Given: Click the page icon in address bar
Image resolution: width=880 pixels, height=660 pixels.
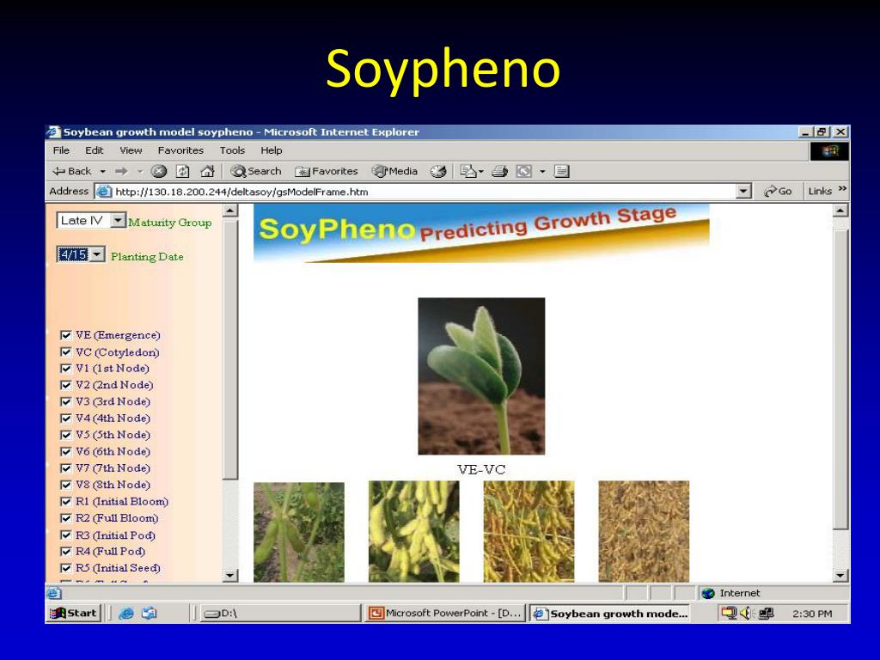Looking at the screenshot, I should [x=103, y=192].
